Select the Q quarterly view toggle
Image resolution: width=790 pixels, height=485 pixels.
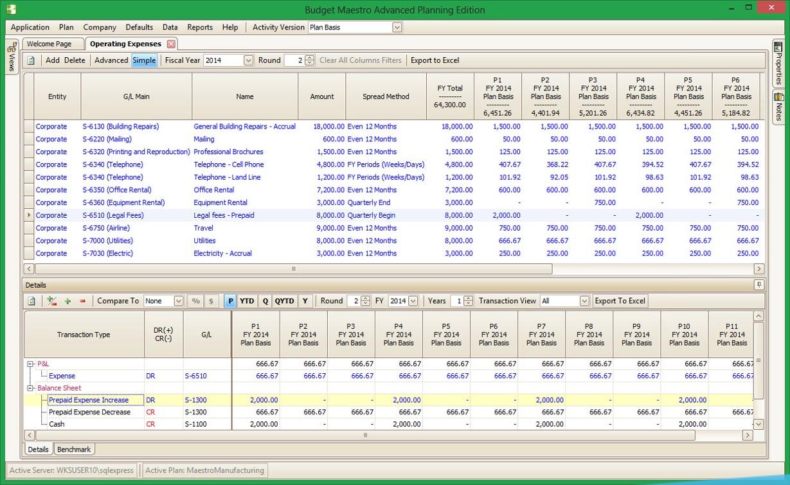coord(265,301)
